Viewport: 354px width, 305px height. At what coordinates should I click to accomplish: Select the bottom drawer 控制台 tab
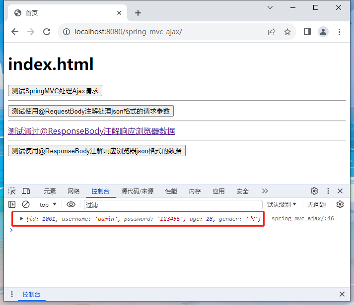point(31,294)
